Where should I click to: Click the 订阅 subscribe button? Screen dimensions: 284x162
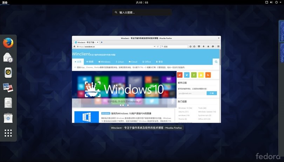(x=211, y=93)
